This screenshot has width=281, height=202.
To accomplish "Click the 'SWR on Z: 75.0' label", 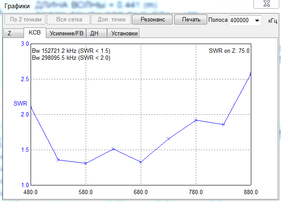I will [x=229, y=51].
